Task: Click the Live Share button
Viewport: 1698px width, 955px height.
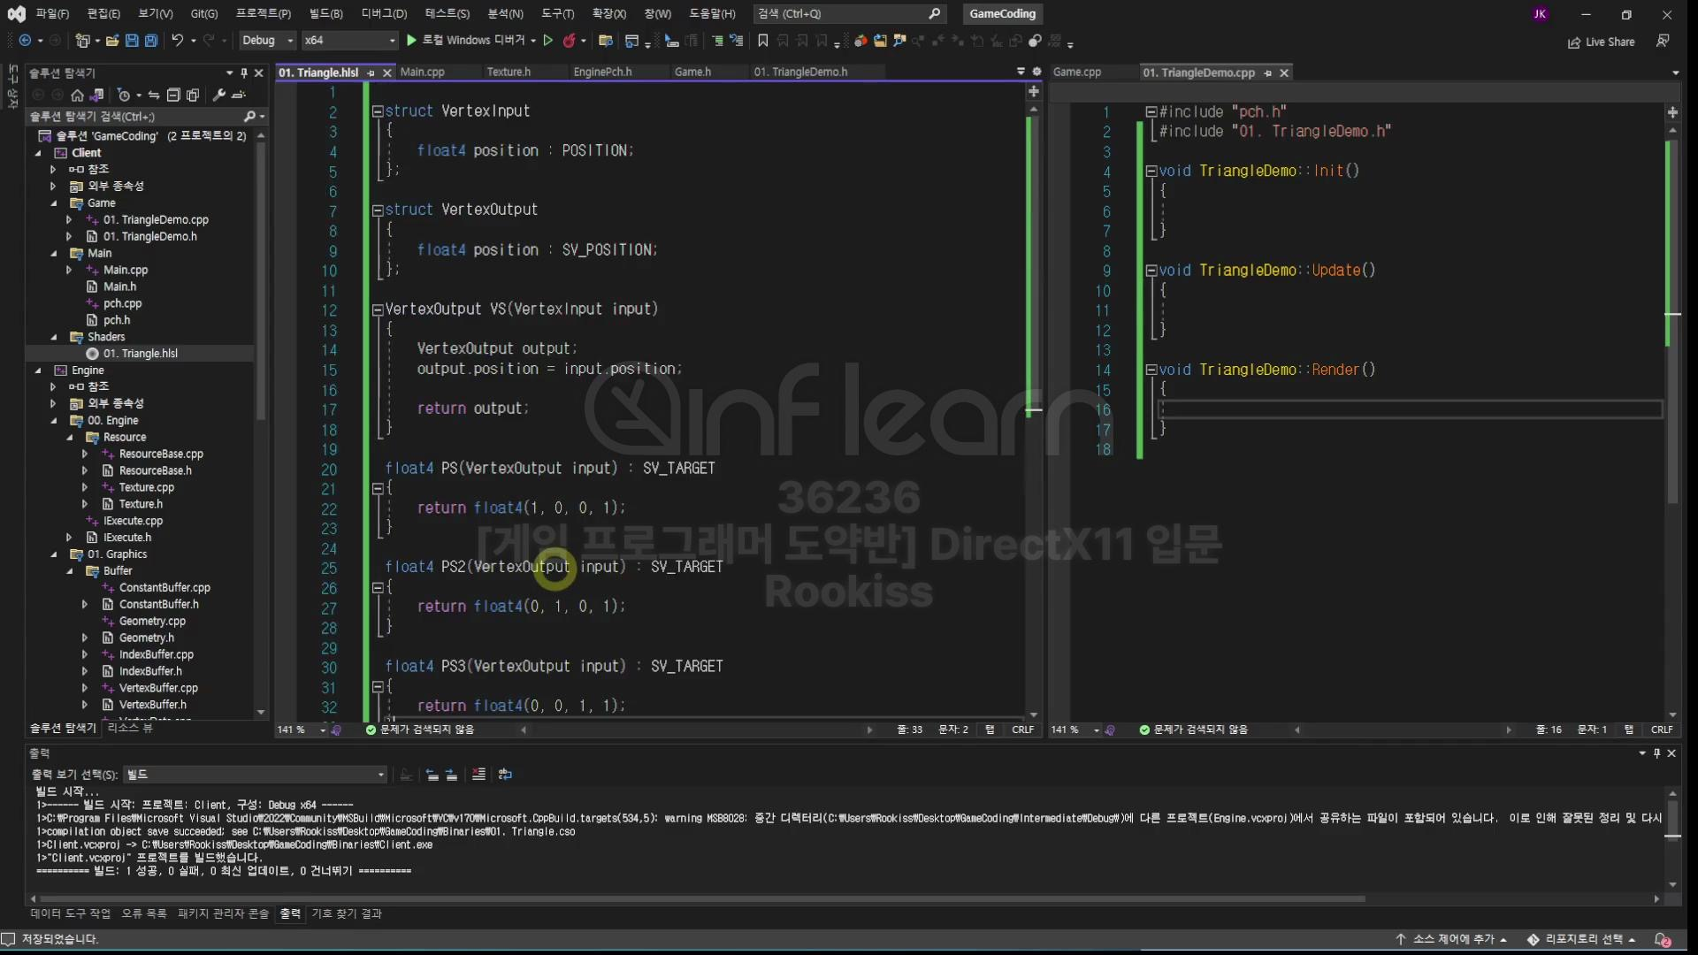Action: pos(1602,42)
